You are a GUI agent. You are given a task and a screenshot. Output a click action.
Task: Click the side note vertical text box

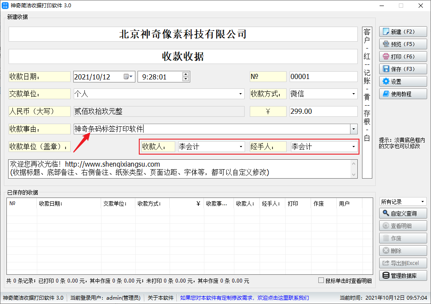[x=367, y=103]
